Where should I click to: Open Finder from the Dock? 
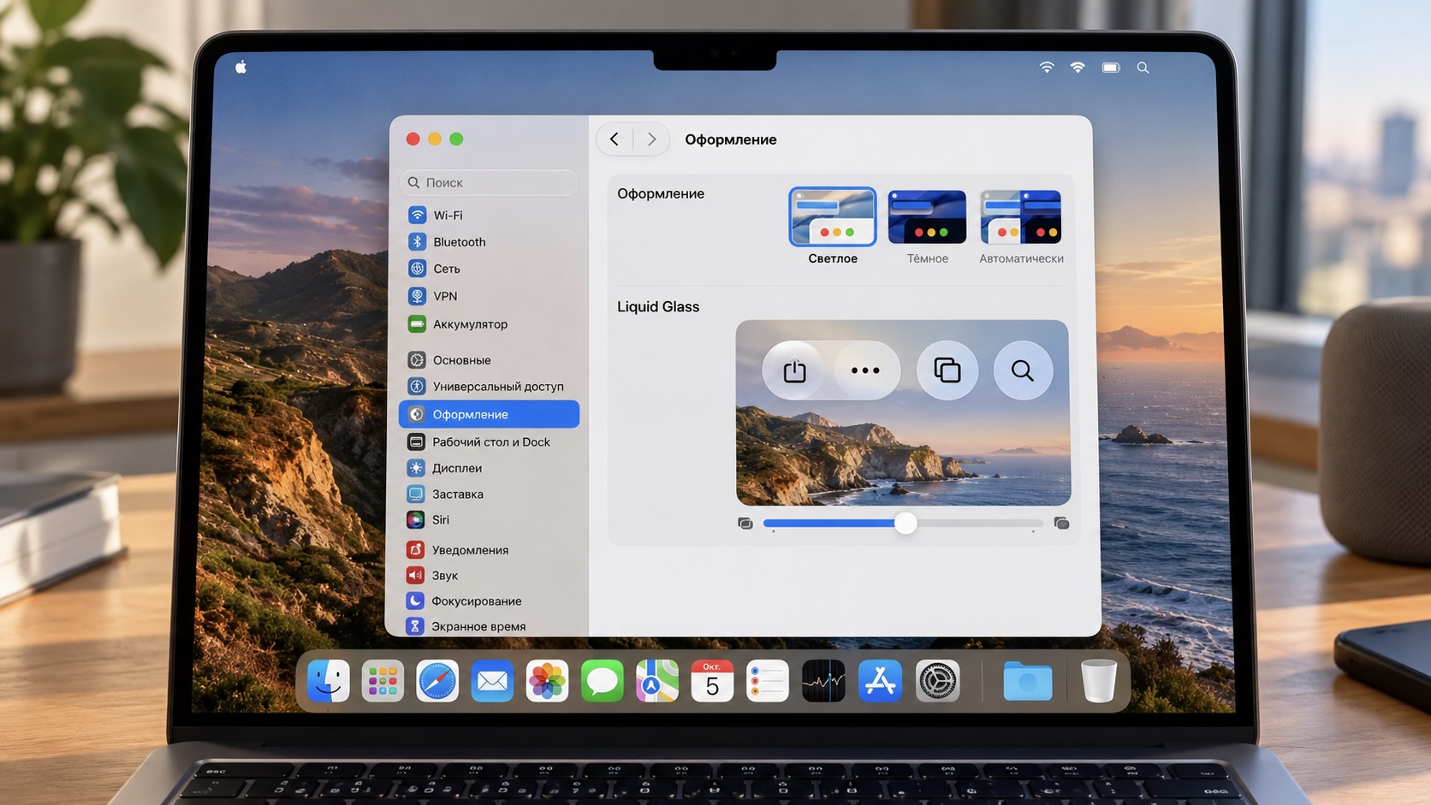329,681
